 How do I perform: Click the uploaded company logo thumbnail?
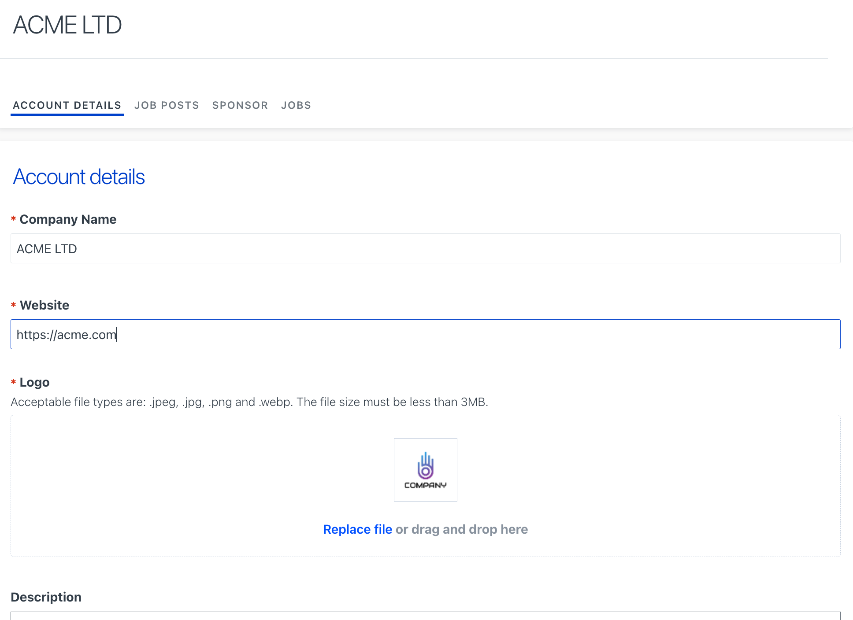[x=425, y=469]
